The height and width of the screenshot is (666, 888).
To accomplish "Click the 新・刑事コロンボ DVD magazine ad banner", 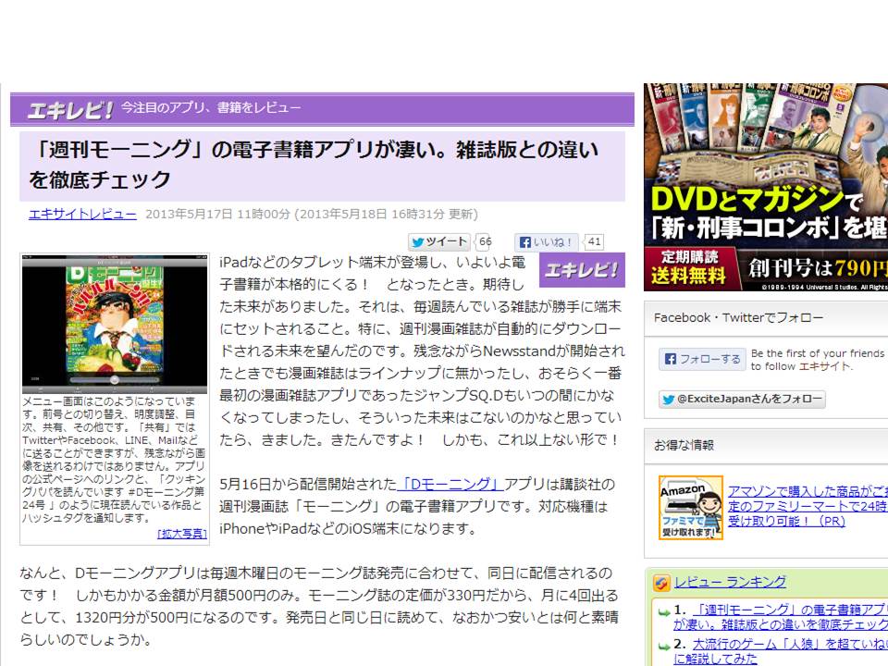I will [766, 188].
